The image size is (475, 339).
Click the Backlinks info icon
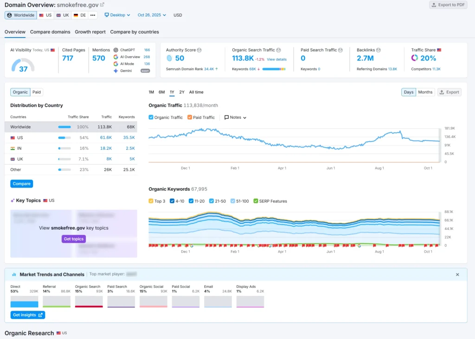click(378, 50)
